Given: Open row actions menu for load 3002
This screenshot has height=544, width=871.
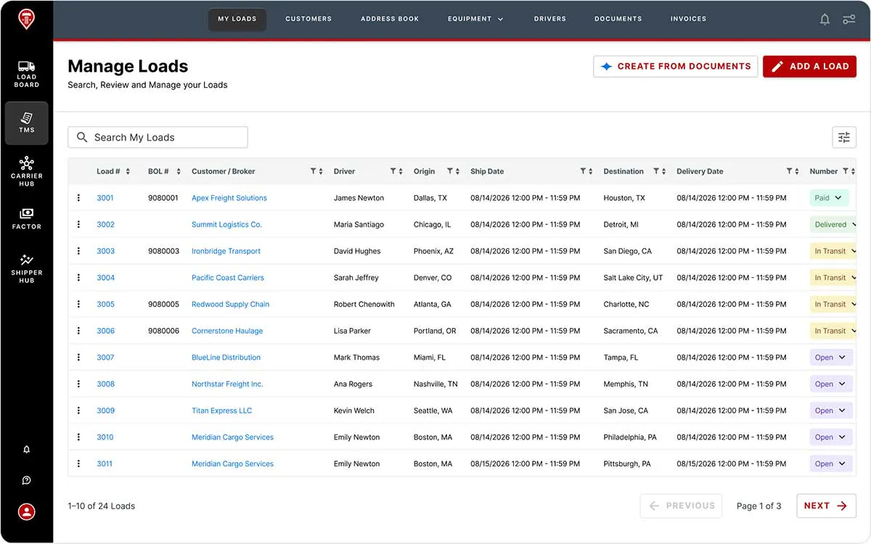Looking at the screenshot, I should click(x=78, y=224).
